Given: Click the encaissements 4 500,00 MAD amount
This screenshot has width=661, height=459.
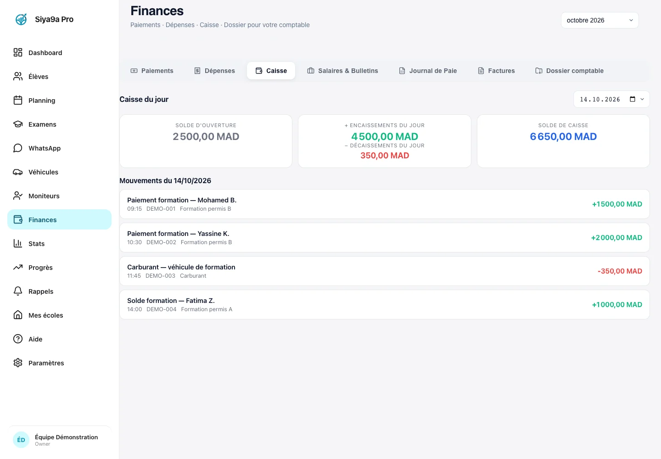Looking at the screenshot, I should pos(385,136).
